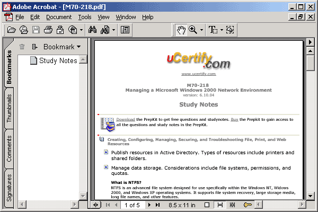Select Continuous Facing layout icon

point(233,205)
